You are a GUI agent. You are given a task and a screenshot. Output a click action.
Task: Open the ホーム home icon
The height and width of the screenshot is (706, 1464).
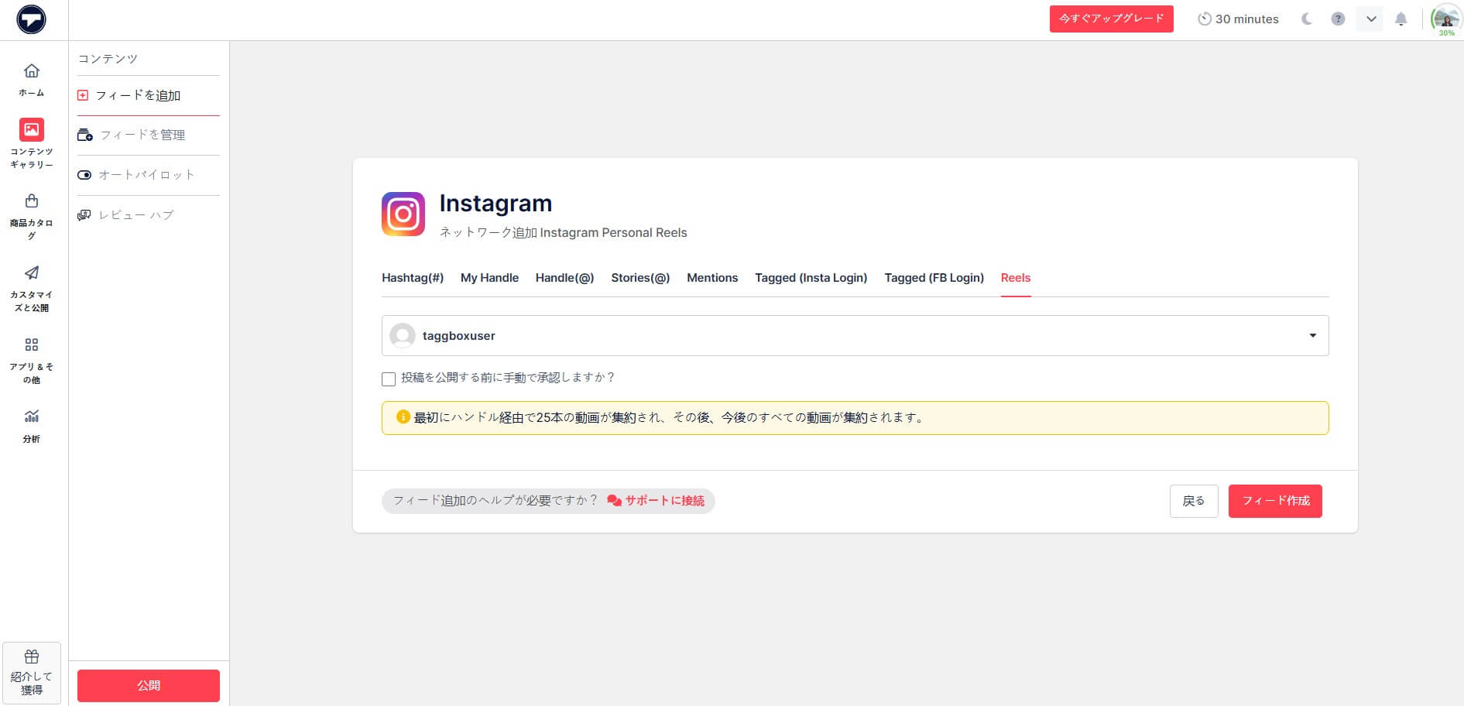32,71
